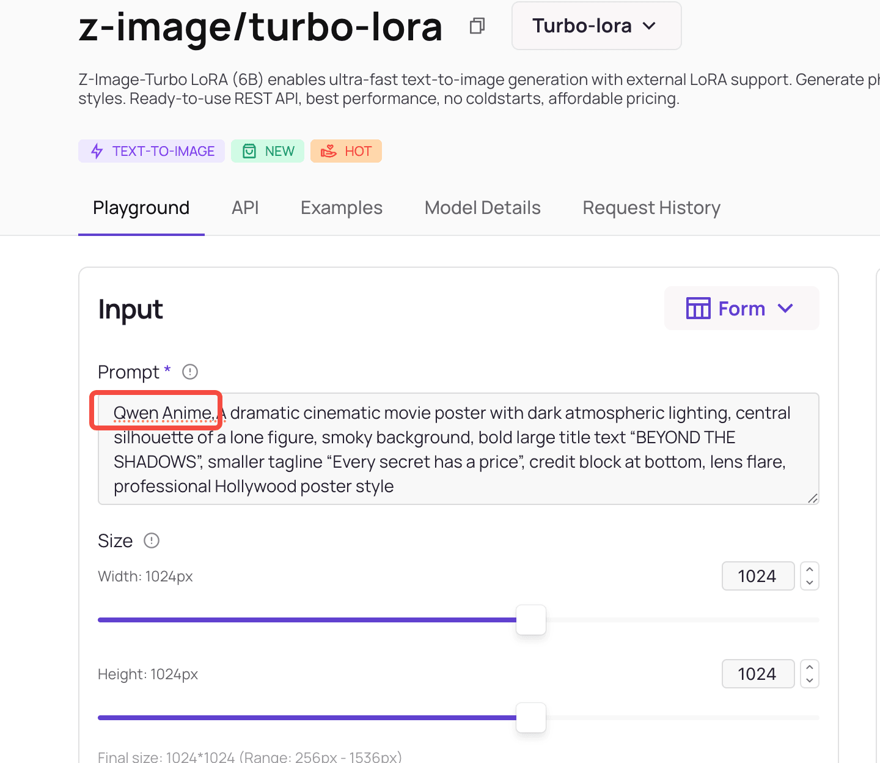View the Model Details tab
The width and height of the screenshot is (880, 763).
483,208
